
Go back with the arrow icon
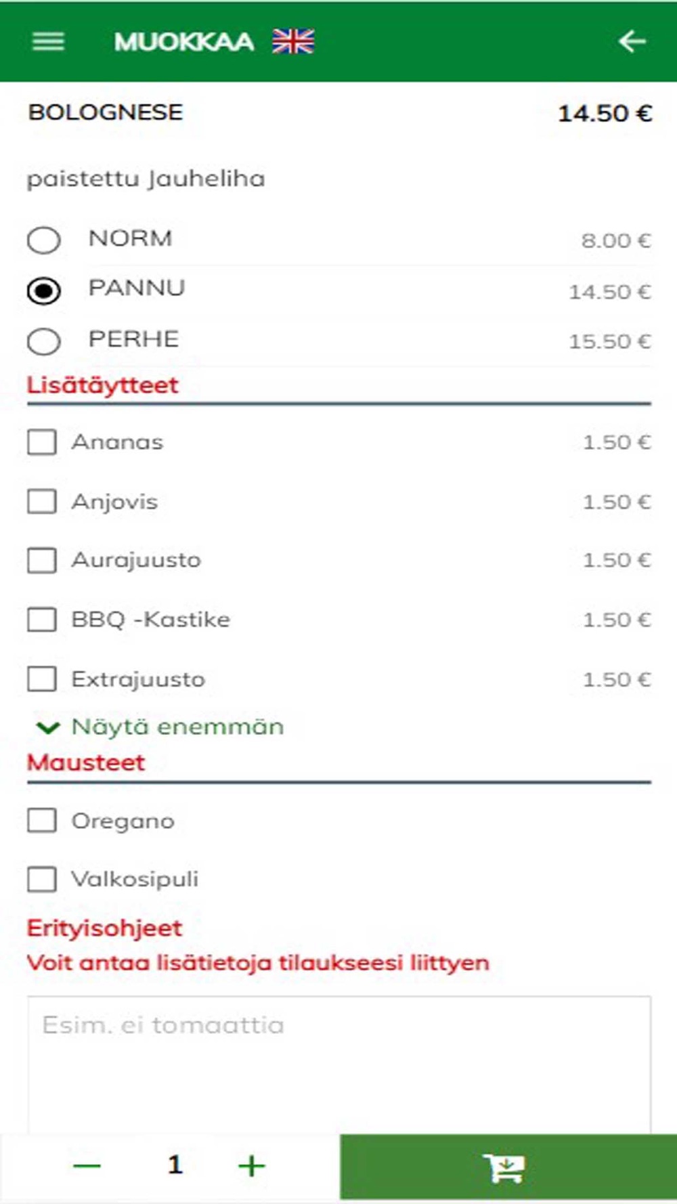tap(632, 41)
